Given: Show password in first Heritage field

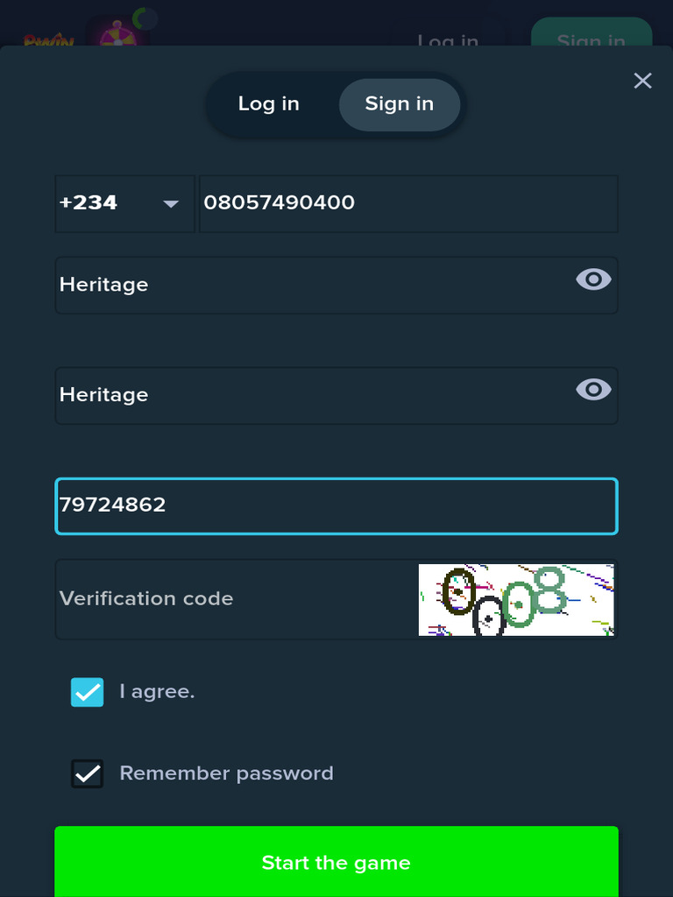Looking at the screenshot, I should [x=593, y=279].
